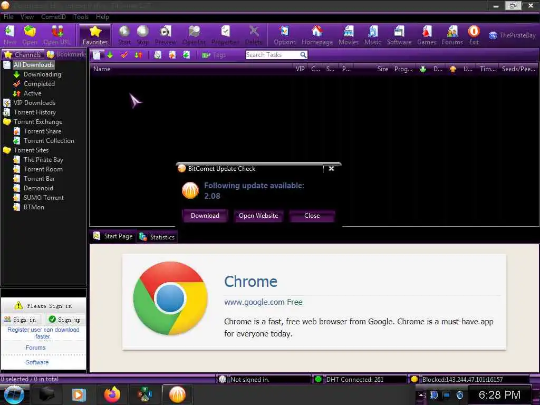
Task: Select Torrent History in sidebar
Action: coord(34,112)
